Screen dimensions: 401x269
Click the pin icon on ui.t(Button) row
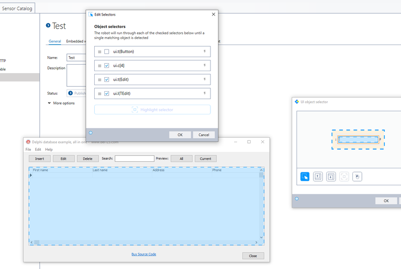(204, 52)
